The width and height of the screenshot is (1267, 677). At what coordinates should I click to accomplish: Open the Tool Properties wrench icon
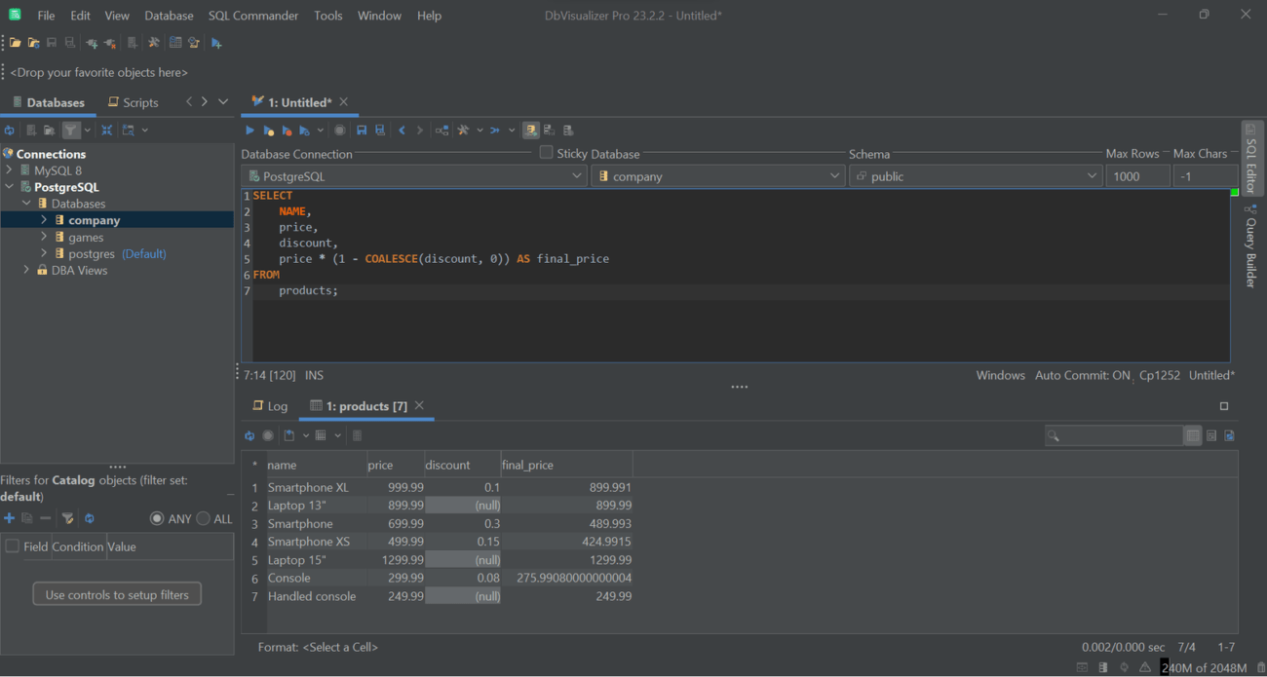pos(462,130)
